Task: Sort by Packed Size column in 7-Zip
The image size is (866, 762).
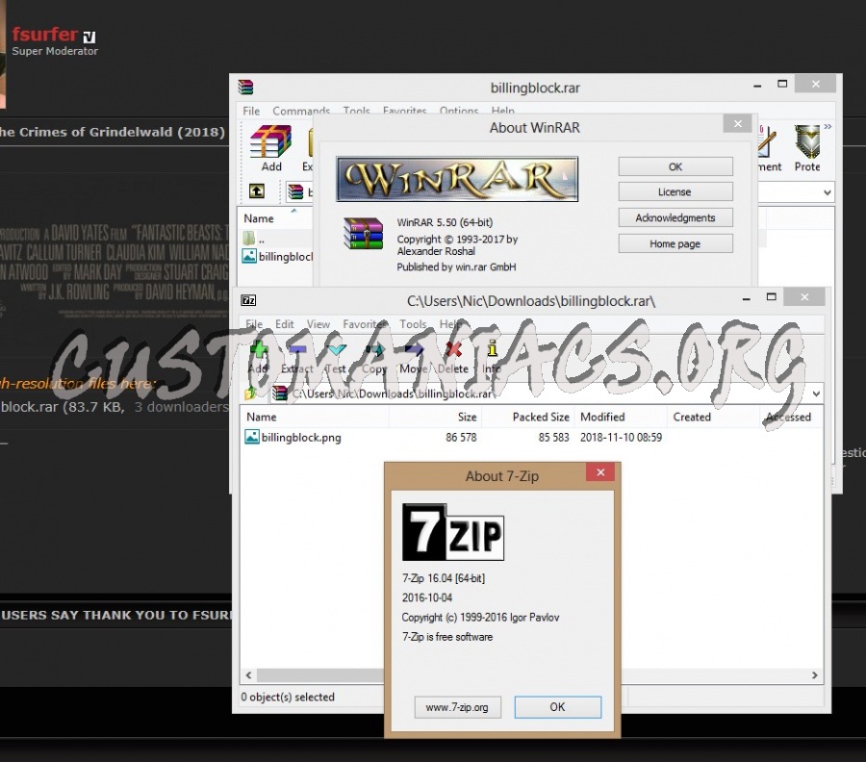Action: click(x=528, y=417)
